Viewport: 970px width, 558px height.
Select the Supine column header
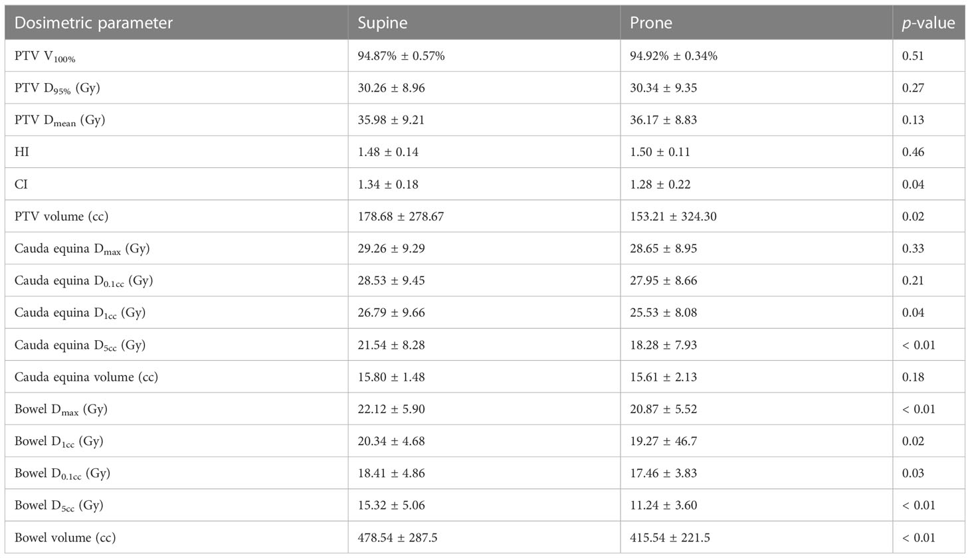383,23
